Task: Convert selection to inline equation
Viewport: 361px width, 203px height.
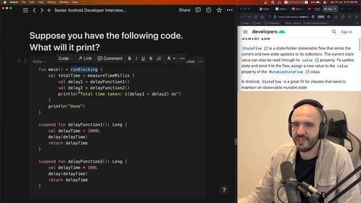Action: (159, 59)
